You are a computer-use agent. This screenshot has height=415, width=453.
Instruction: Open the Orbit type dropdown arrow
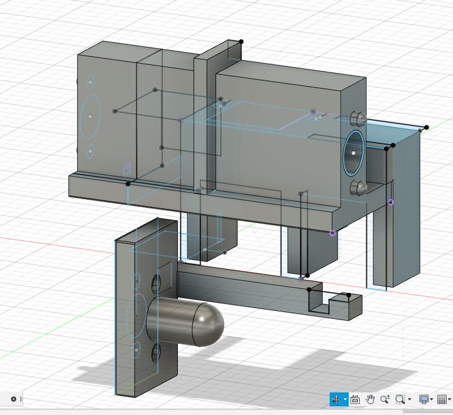[x=345, y=400]
